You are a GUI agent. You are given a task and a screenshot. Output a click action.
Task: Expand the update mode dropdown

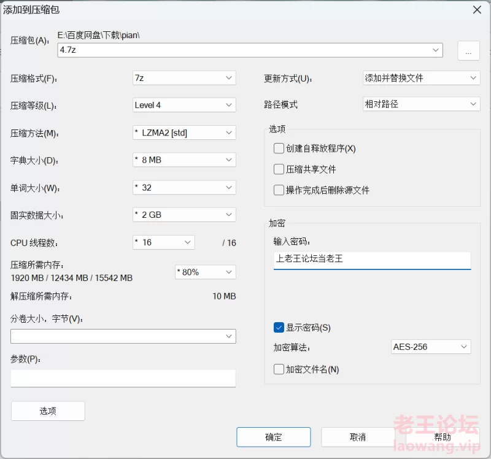[x=421, y=78]
